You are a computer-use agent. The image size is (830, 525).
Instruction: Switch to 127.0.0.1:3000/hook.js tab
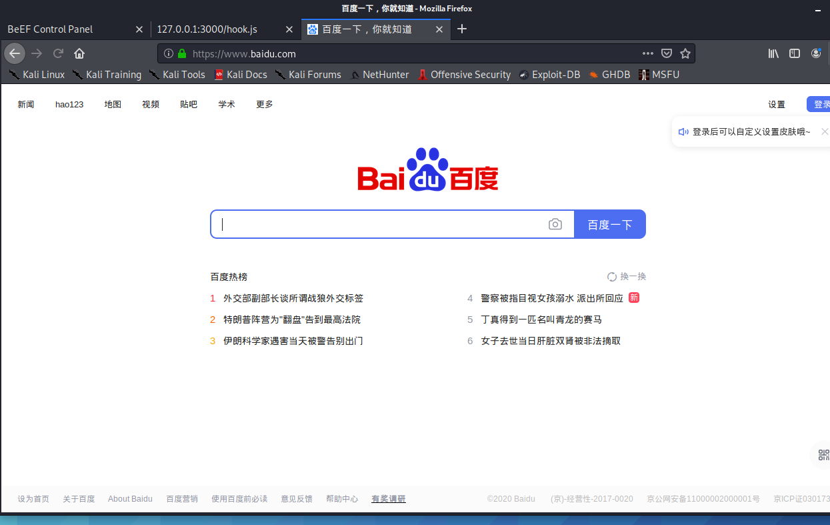click(225, 29)
